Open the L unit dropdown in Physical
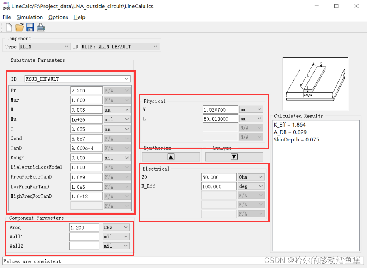The image size is (367, 268). tap(251, 119)
